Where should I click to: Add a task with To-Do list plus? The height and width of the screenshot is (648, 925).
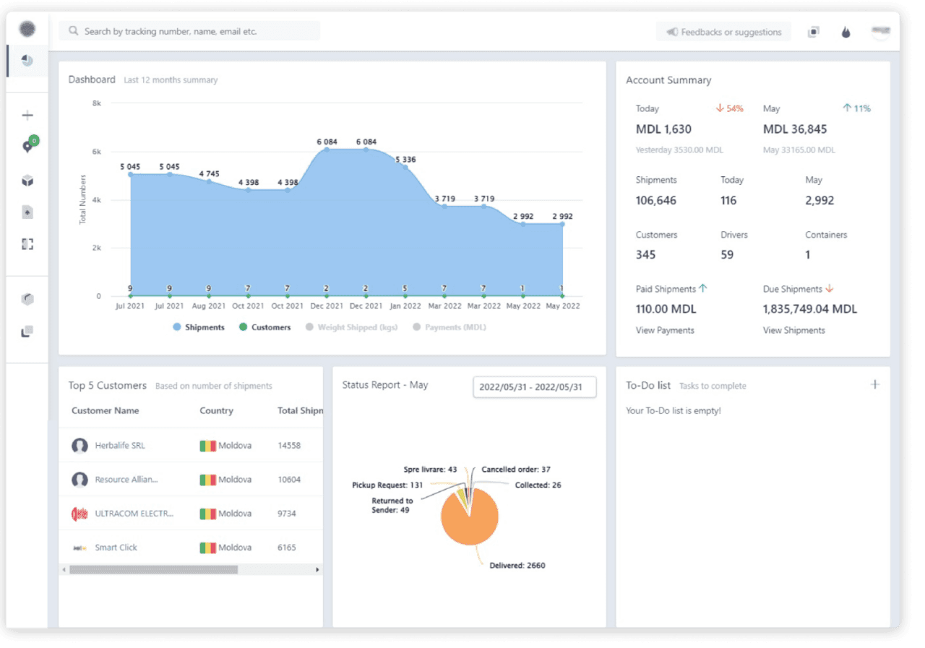pos(874,384)
